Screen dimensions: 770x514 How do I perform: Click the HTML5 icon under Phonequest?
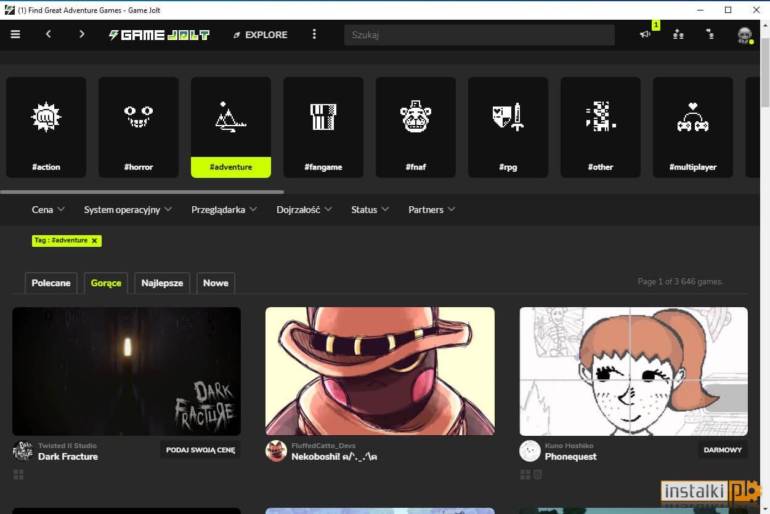[537, 475]
